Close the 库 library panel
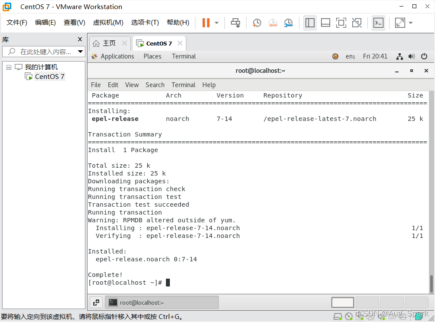Screen dimensions: 435x322 pyautogui.click(x=80, y=39)
